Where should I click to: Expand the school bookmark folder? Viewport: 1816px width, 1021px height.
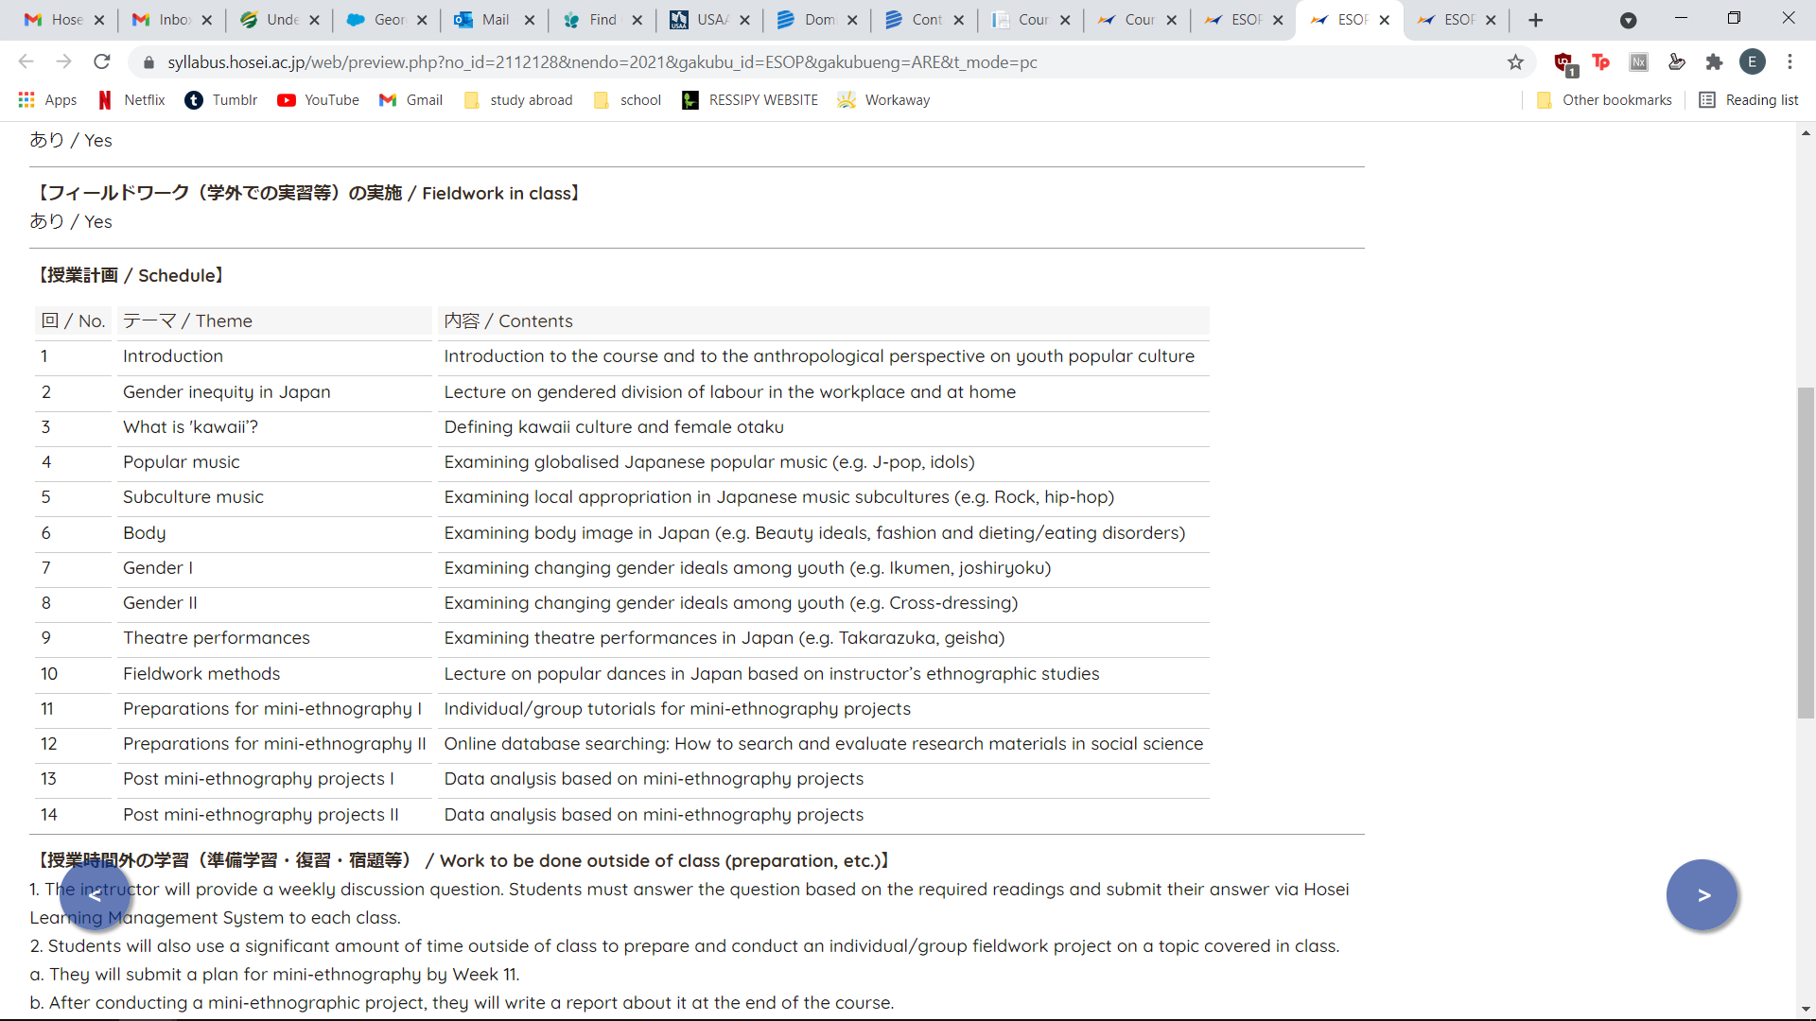pyautogui.click(x=627, y=100)
